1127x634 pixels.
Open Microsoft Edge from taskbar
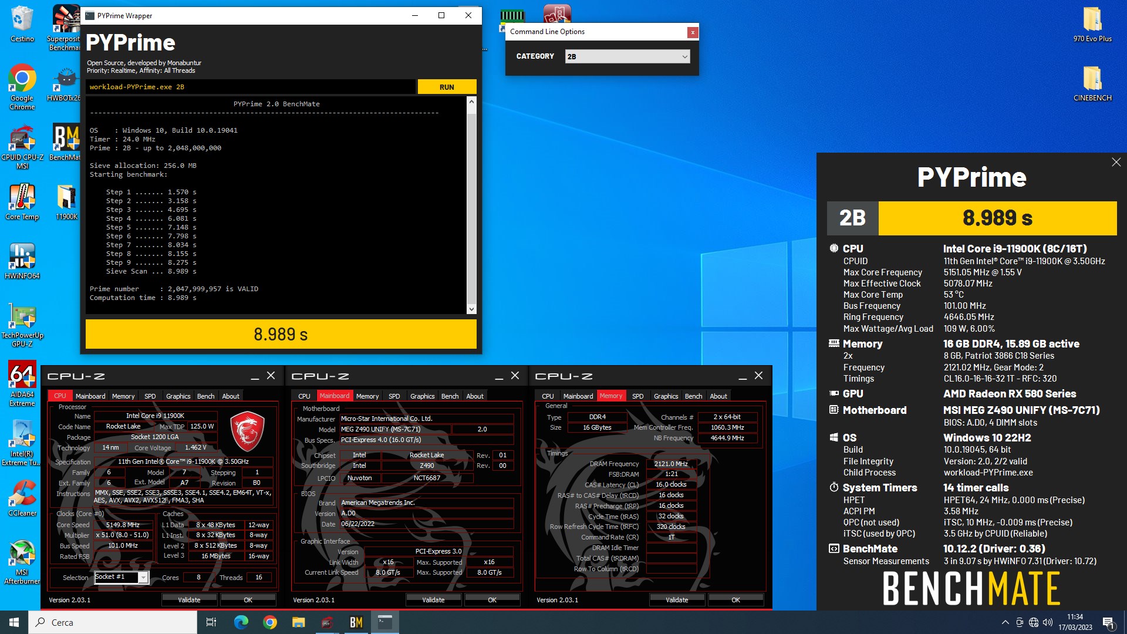point(241,622)
